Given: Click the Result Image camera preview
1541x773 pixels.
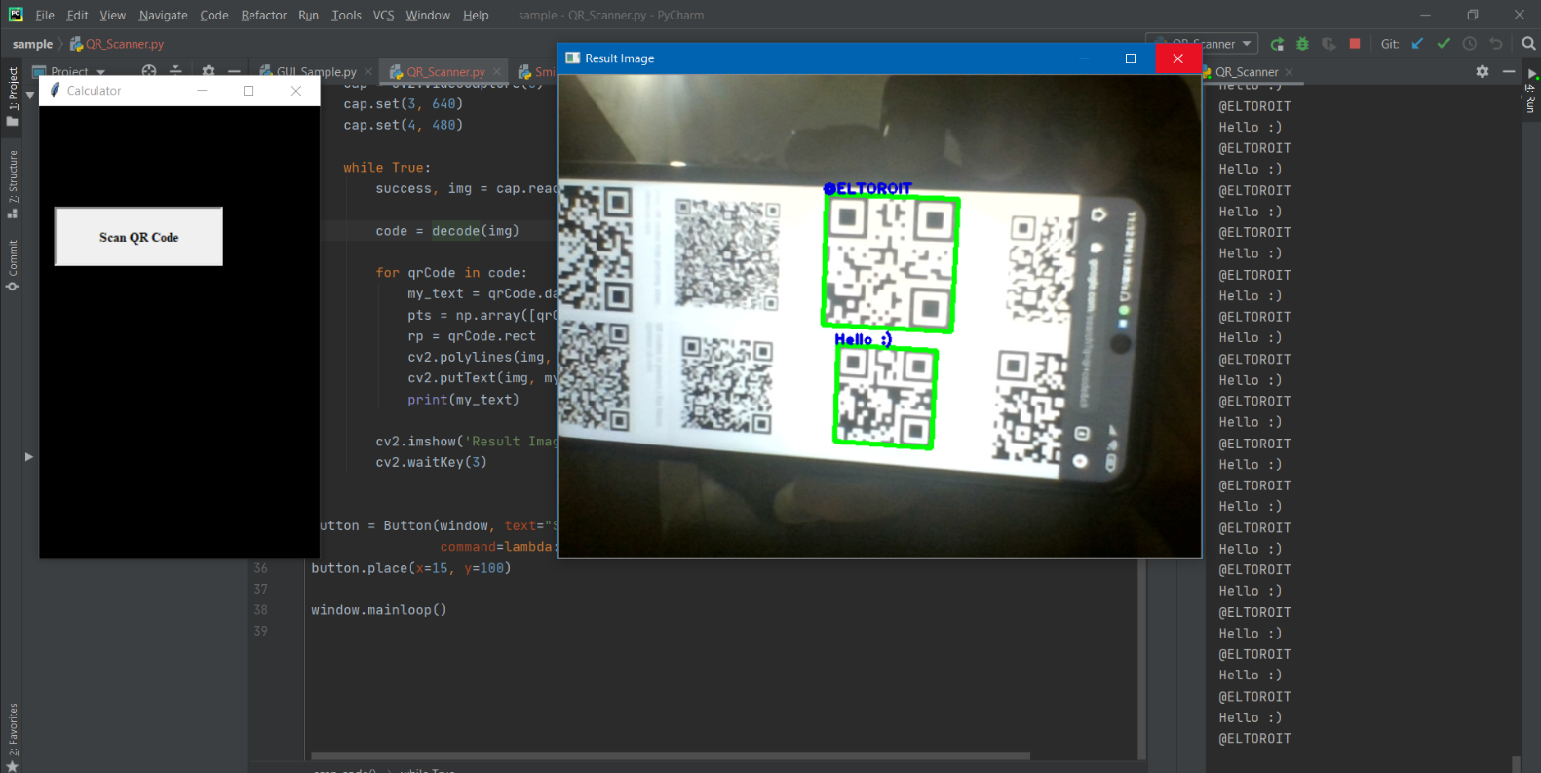Looking at the screenshot, I should (879, 316).
